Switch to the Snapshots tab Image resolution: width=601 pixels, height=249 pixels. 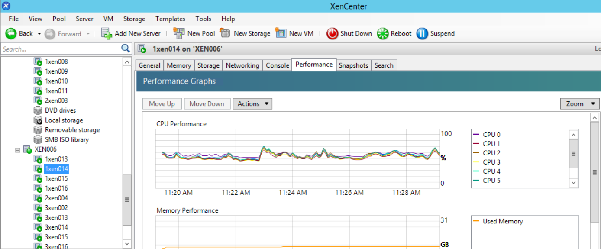(353, 65)
